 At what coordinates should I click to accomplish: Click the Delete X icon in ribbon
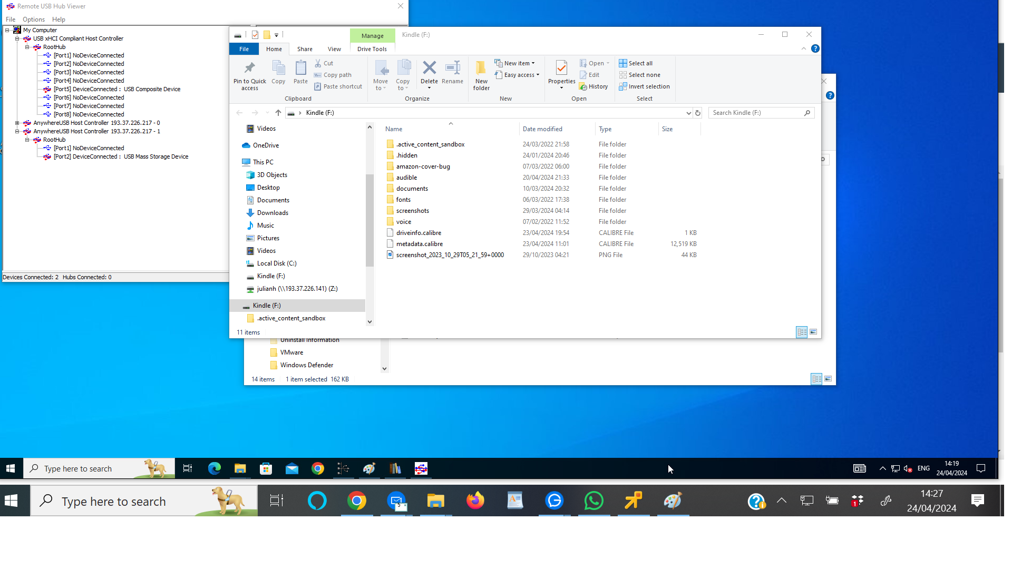tap(430, 68)
